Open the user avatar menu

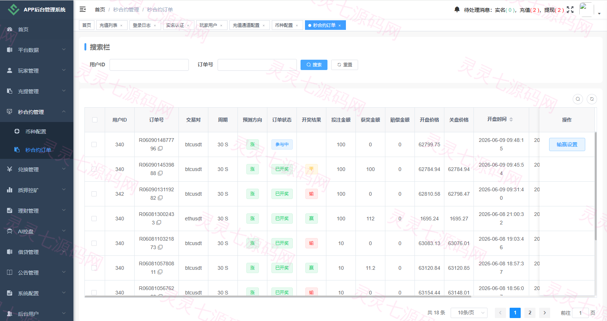click(586, 9)
